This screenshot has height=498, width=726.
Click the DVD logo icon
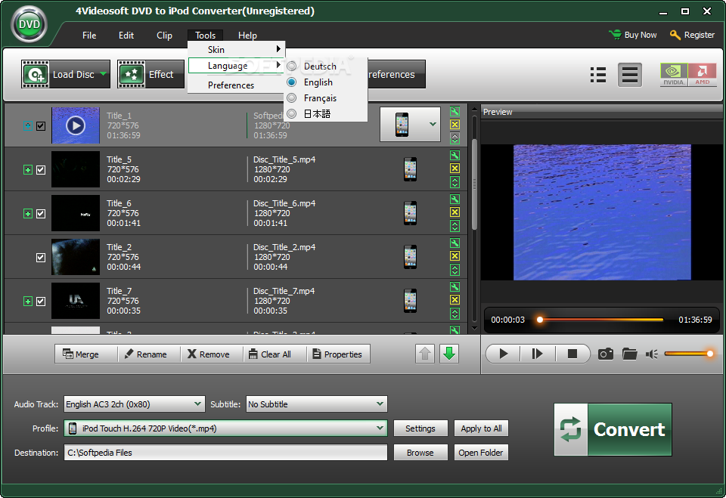point(29,24)
